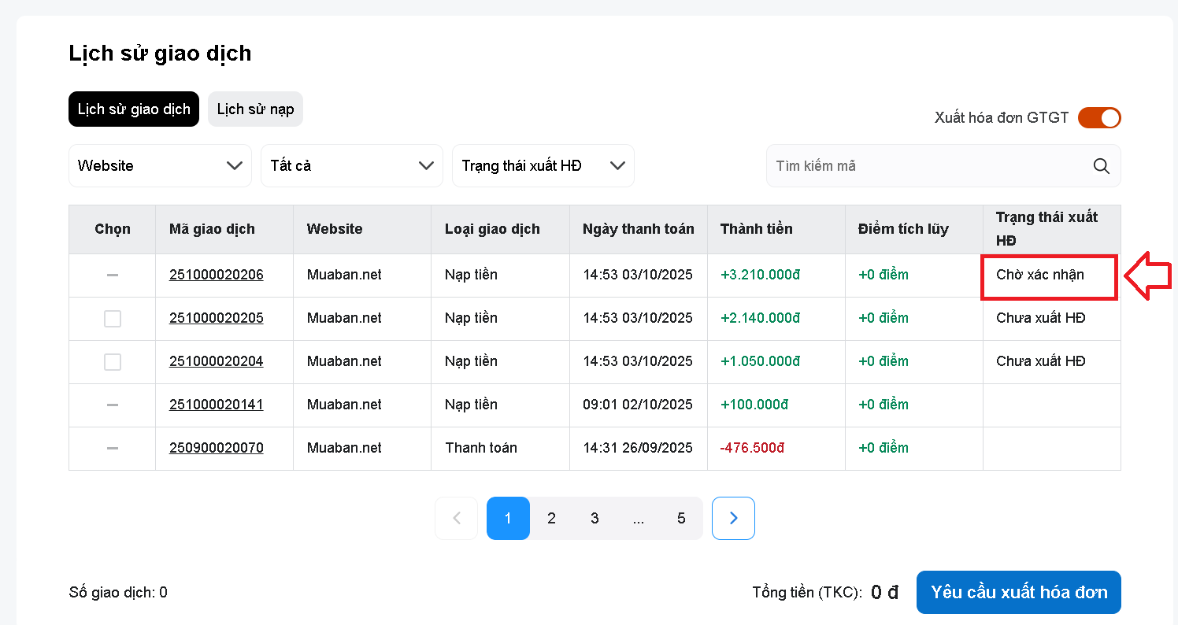1178x625 pixels.
Task: Expand the Tất cả dropdown
Action: tap(351, 166)
